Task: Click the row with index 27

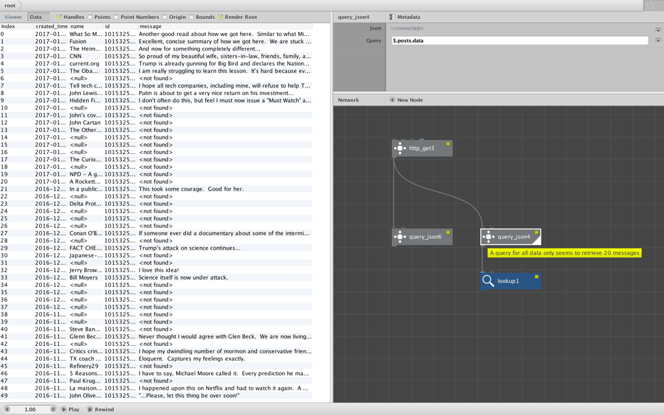Action: click(x=156, y=233)
